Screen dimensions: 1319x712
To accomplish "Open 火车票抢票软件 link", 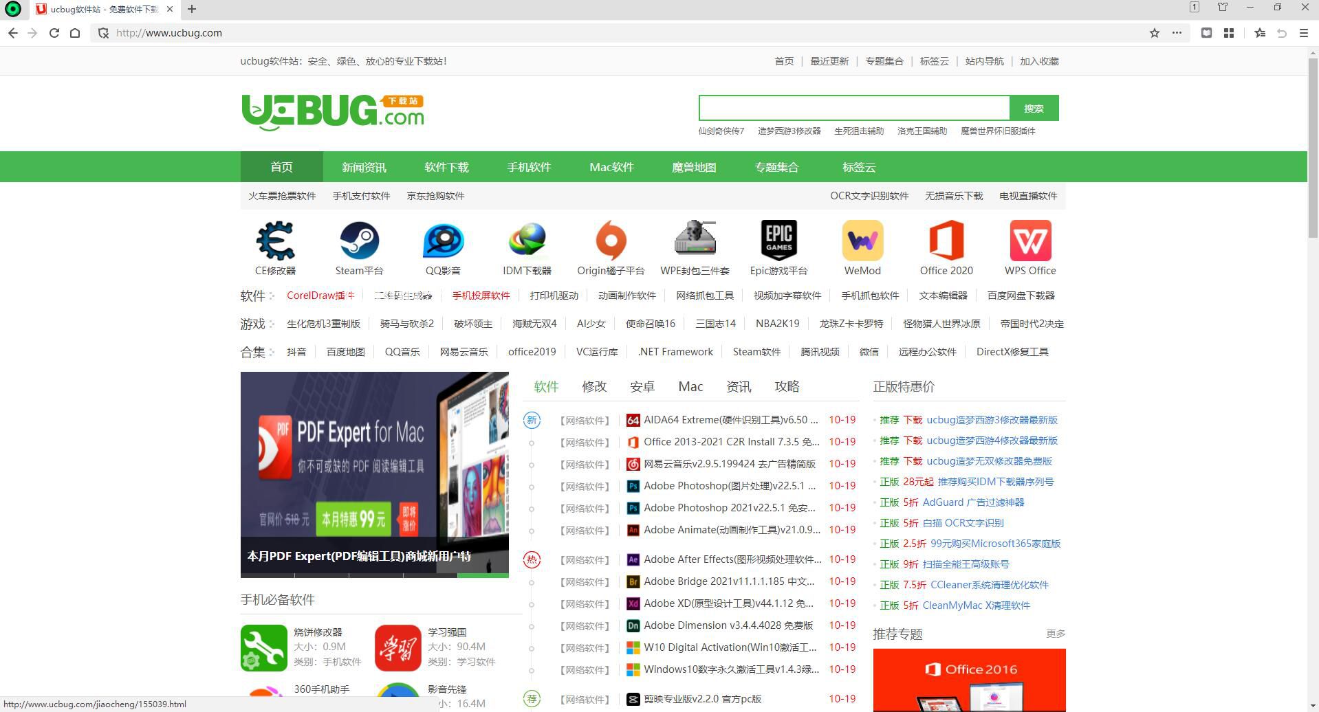I will pos(282,196).
